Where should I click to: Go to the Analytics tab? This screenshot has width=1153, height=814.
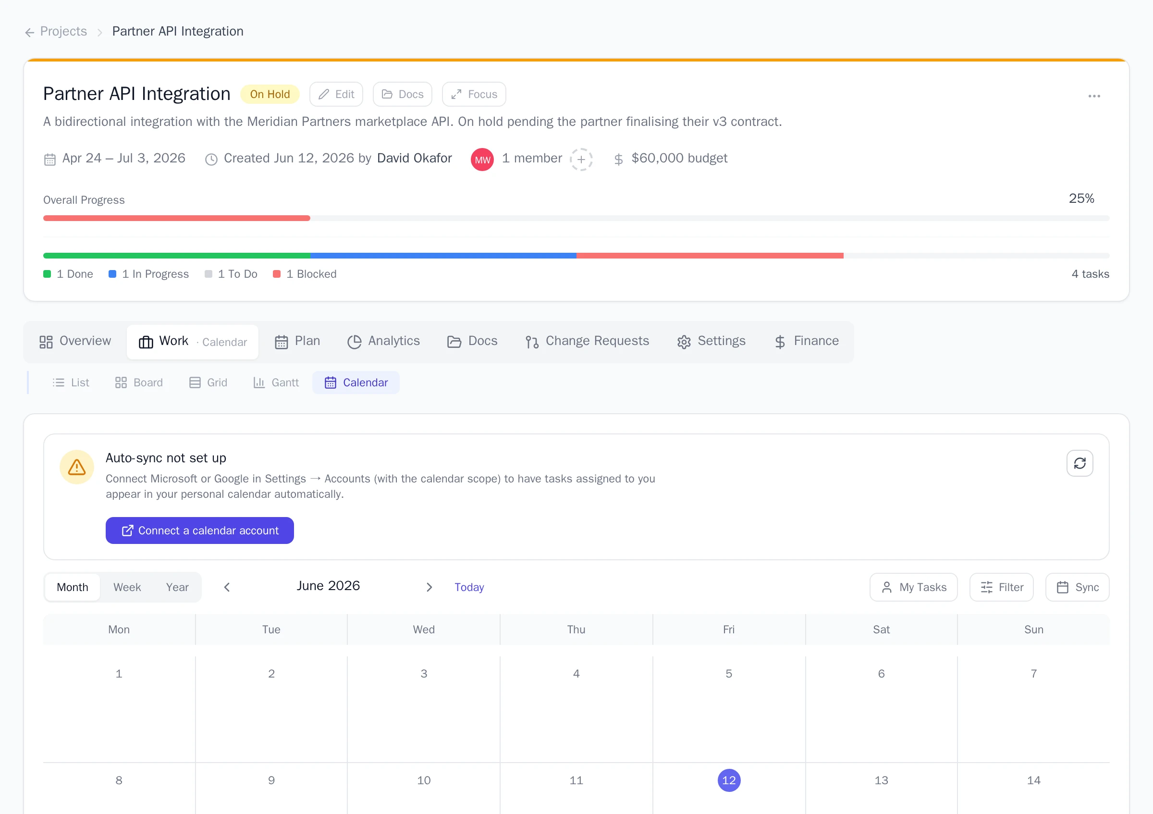click(384, 342)
